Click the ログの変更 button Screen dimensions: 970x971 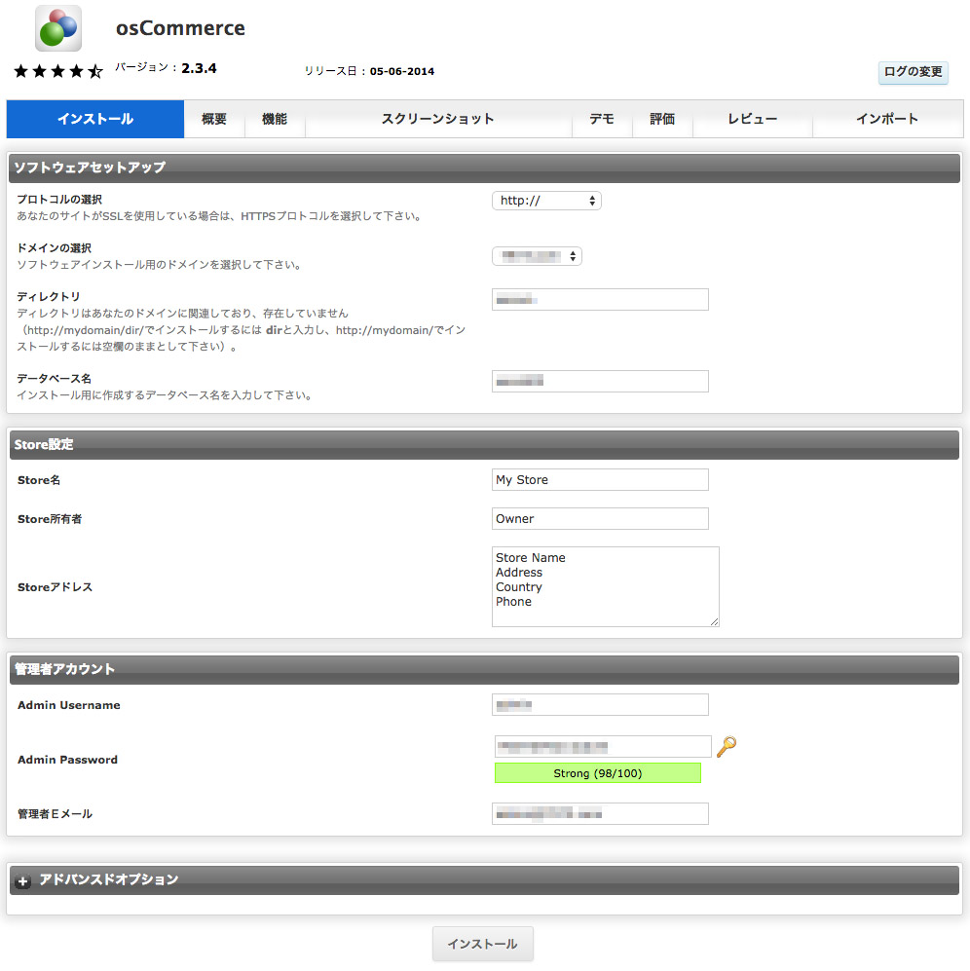[x=913, y=72]
